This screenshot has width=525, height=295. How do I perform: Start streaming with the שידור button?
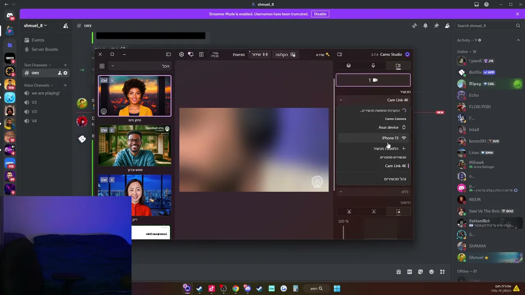(259, 54)
